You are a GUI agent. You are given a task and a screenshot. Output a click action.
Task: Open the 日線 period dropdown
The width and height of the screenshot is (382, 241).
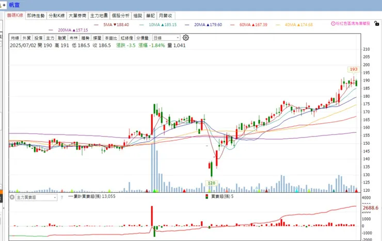tap(166, 38)
